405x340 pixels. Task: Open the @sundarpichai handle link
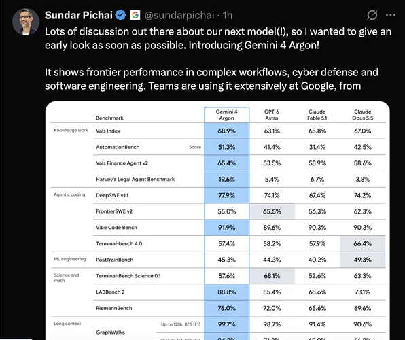179,15
